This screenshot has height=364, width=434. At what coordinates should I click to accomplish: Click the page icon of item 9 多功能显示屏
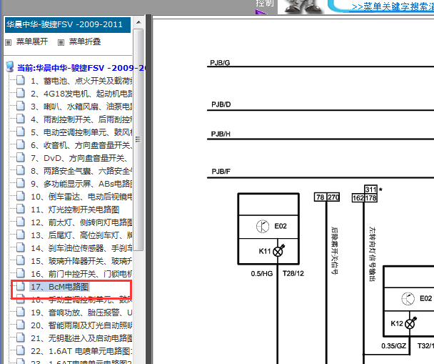tap(21, 183)
